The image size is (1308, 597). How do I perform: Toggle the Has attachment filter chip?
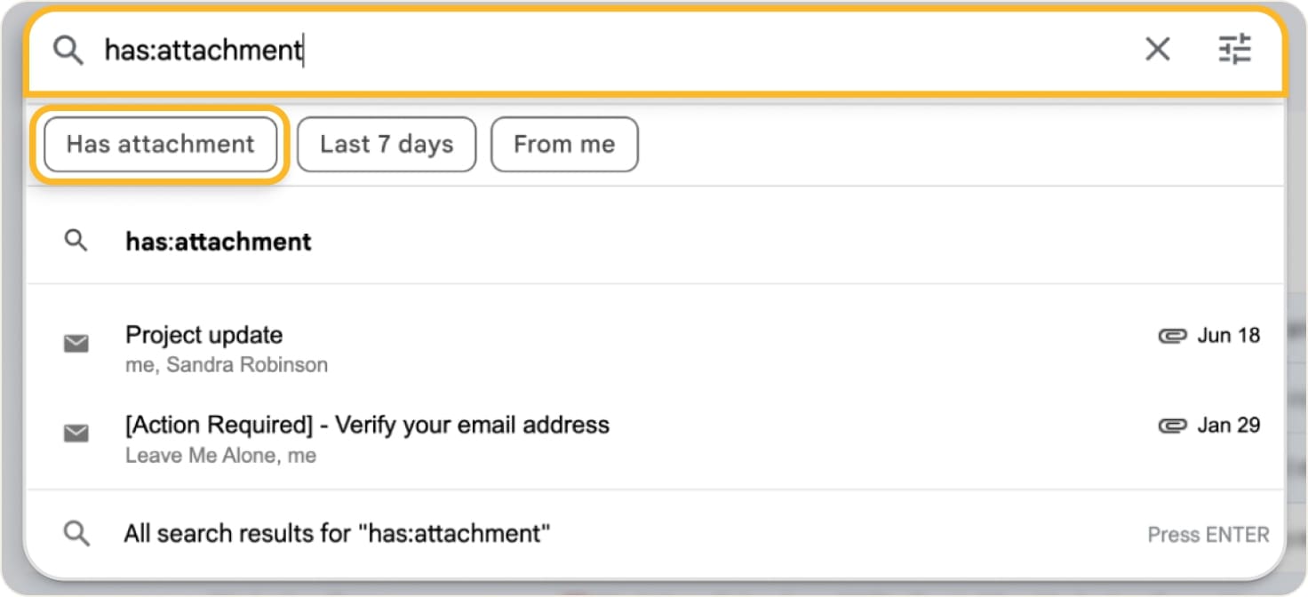click(x=160, y=144)
